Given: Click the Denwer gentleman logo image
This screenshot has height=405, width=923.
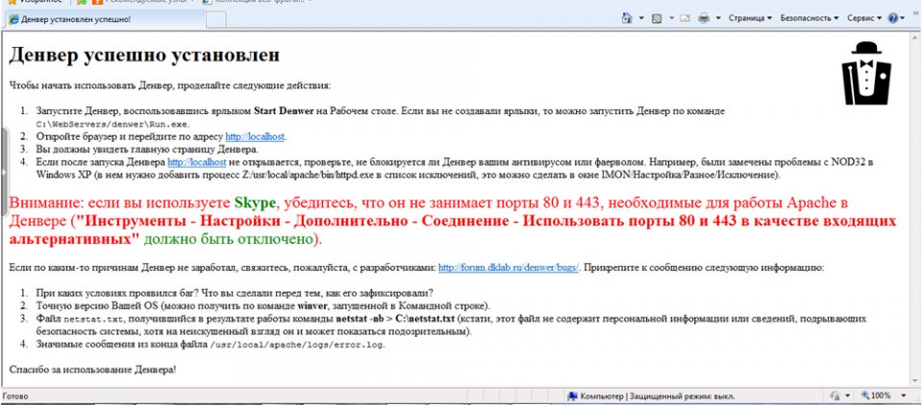Looking at the screenshot, I should [866, 74].
